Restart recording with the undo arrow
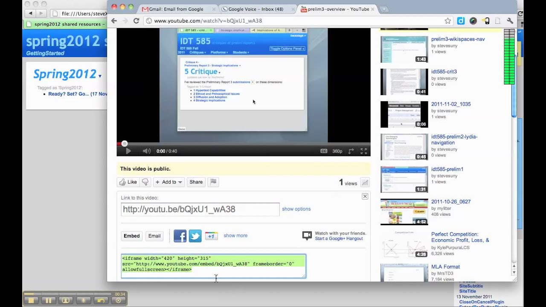The height and width of the screenshot is (307, 546). point(101,300)
